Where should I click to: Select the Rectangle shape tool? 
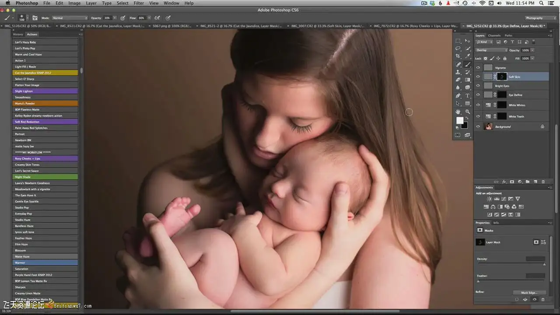468,104
